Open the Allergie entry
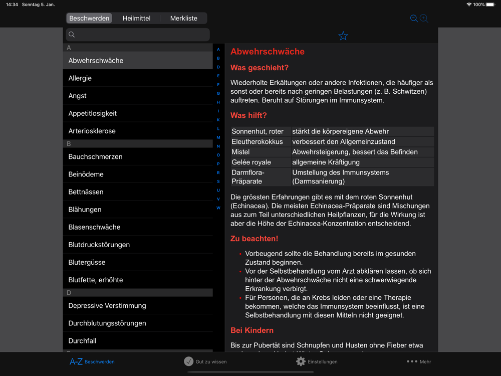Image resolution: width=501 pixels, height=376 pixels. tap(138, 78)
